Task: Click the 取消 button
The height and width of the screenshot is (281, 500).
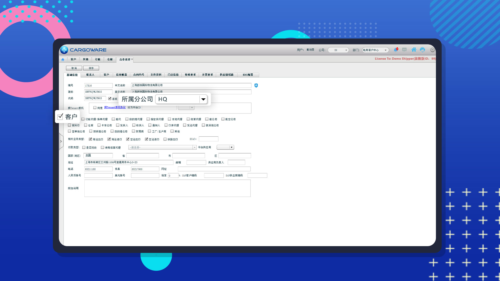Action: click(74, 68)
